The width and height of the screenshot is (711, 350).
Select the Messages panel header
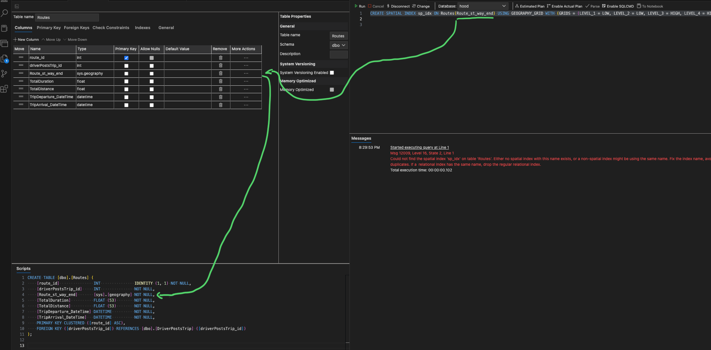tap(361, 138)
